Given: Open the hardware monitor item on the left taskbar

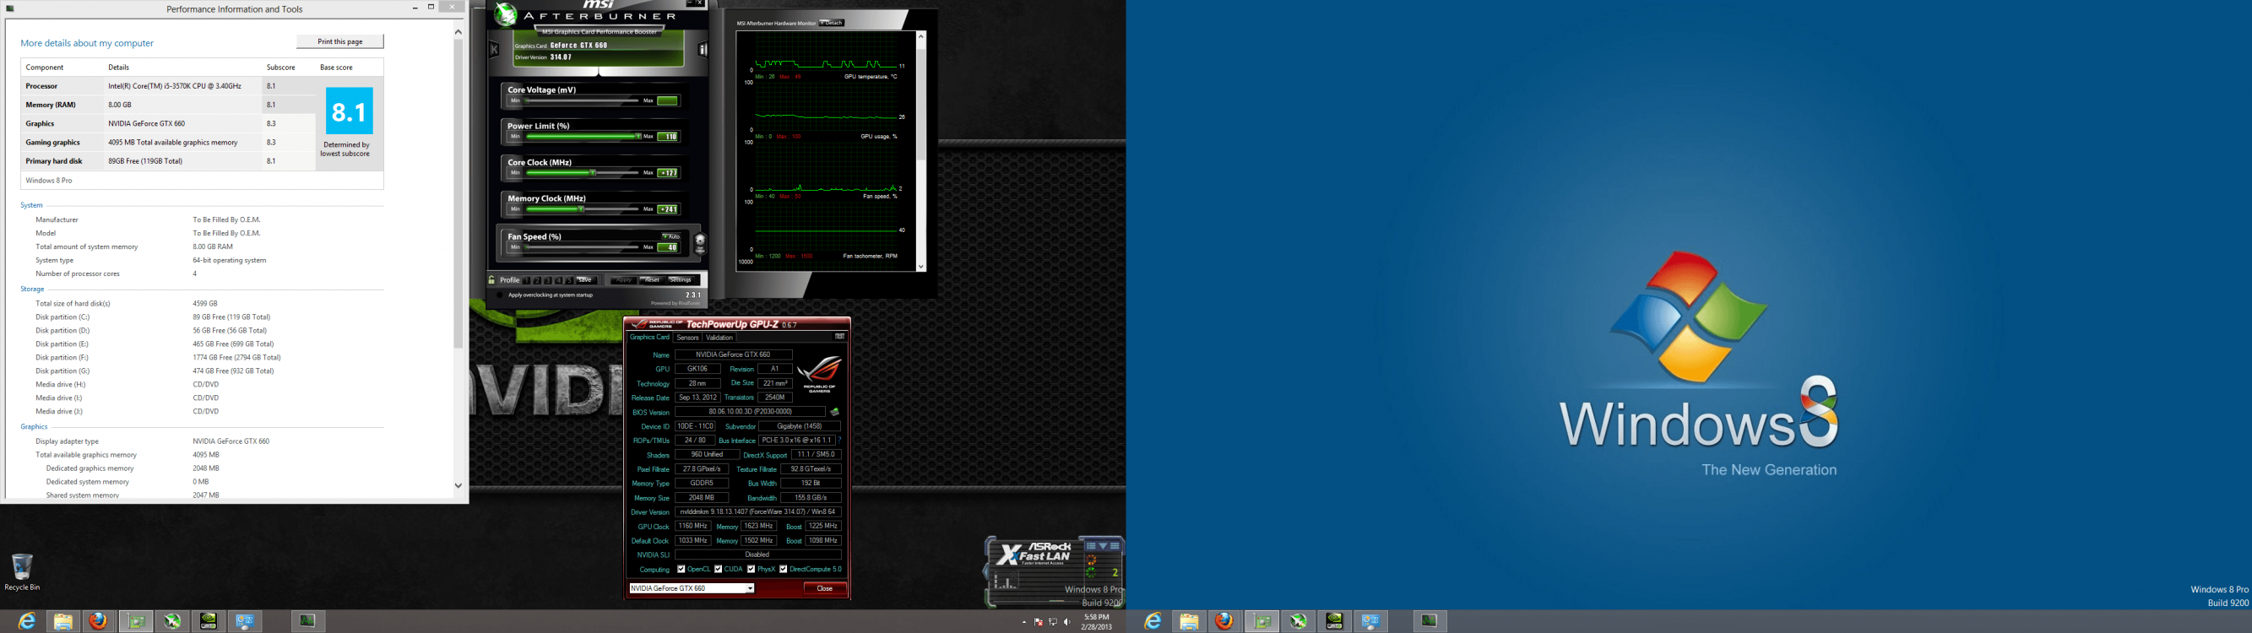Looking at the screenshot, I should [307, 620].
